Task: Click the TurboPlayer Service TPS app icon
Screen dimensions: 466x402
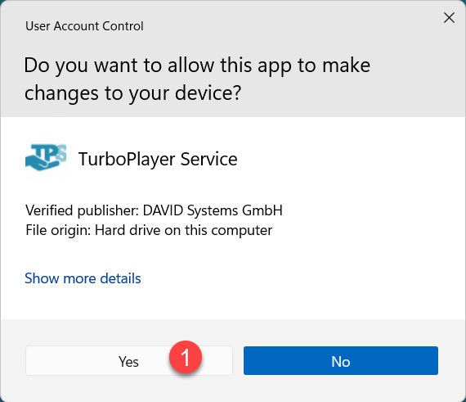Action: tap(46, 158)
